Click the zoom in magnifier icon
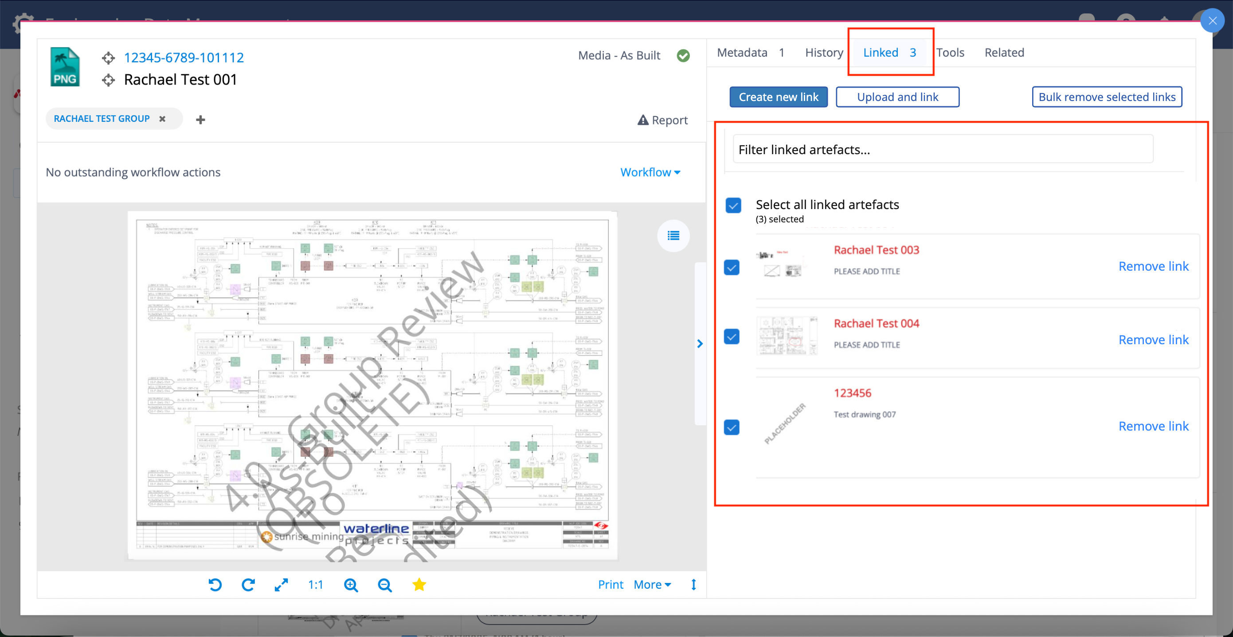Screen dimensions: 1233x637 point(351,584)
